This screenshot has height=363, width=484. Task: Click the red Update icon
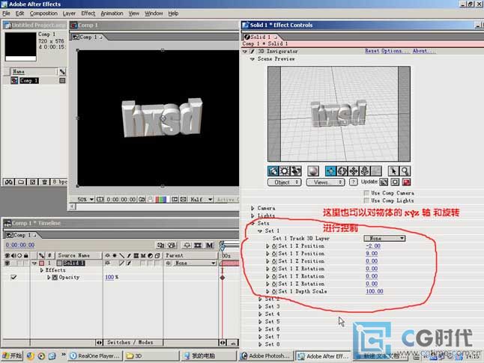406,182
